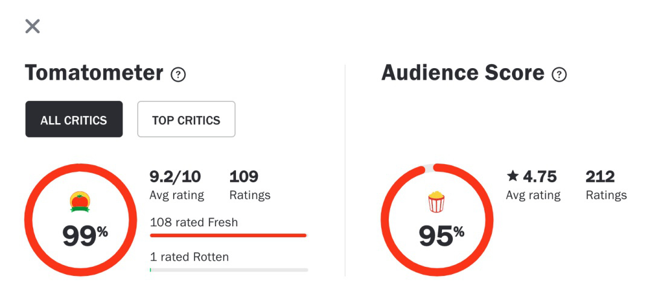The image size is (652, 300).
Task: Click the Audience Score heading
Action: pos(463,73)
